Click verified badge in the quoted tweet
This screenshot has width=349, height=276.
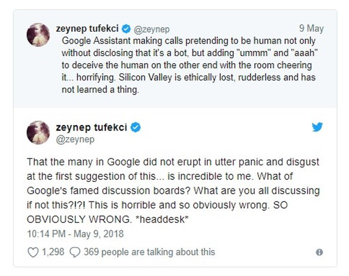pos(127,29)
